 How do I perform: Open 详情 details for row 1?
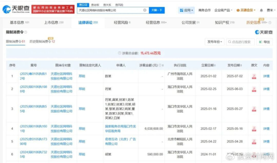(x=266, y=76)
